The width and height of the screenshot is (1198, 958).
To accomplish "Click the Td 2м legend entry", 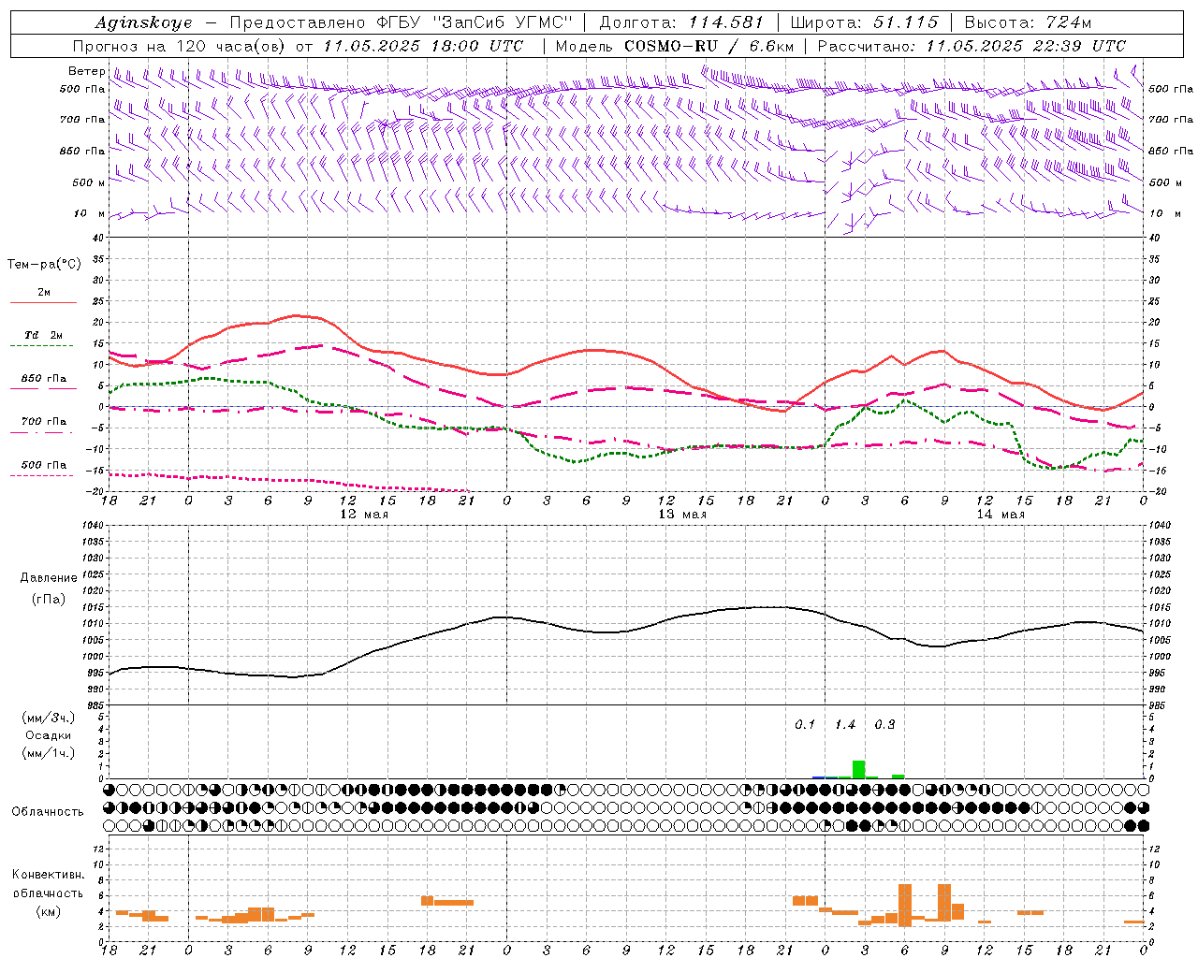I will point(44,335).
